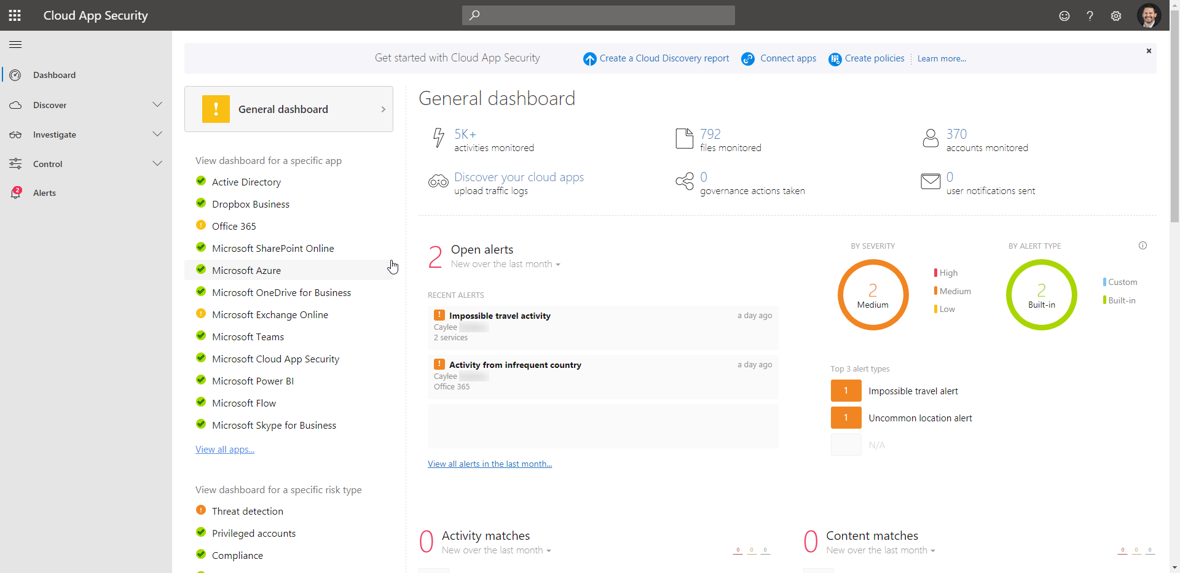Click the Learn more link

(x=942, y=59)
